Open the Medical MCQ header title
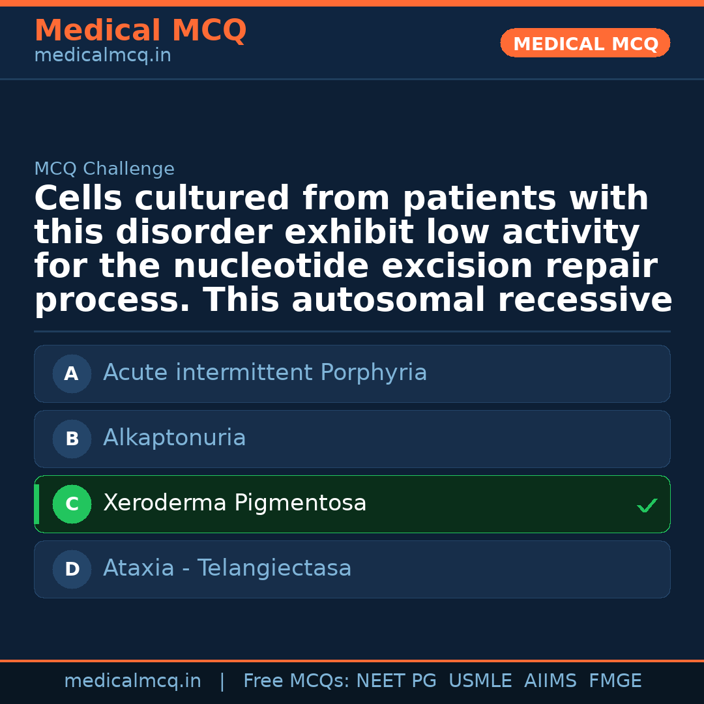The height and width of the screenshot is (704, 704). [140, 31]
